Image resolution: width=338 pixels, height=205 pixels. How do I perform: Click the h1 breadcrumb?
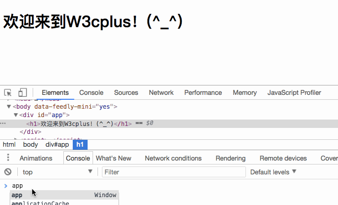click(x=80, y=145)
